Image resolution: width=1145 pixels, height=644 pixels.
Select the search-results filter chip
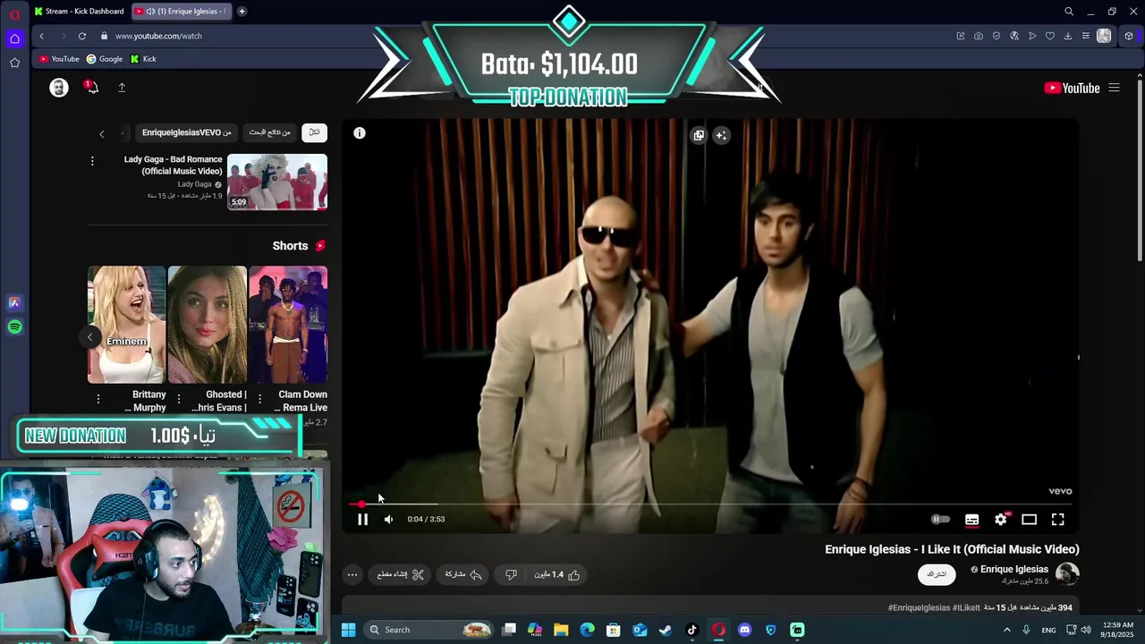click(269, 132)
